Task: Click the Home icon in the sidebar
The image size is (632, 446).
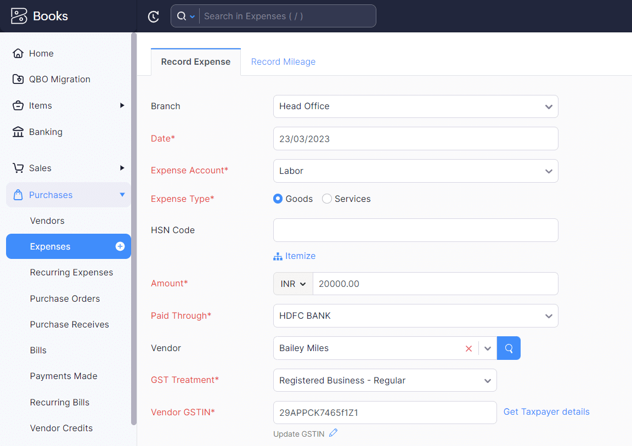Action: pos(17,53)
